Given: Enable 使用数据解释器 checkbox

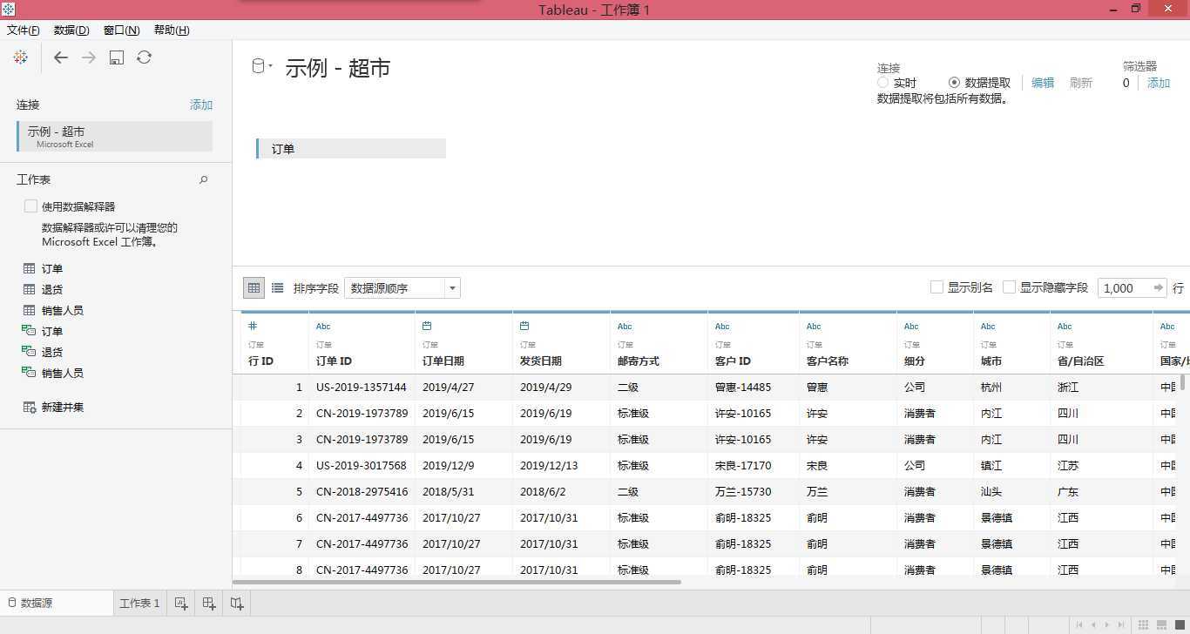Looking at the screenshot, I should click(31, 206).
